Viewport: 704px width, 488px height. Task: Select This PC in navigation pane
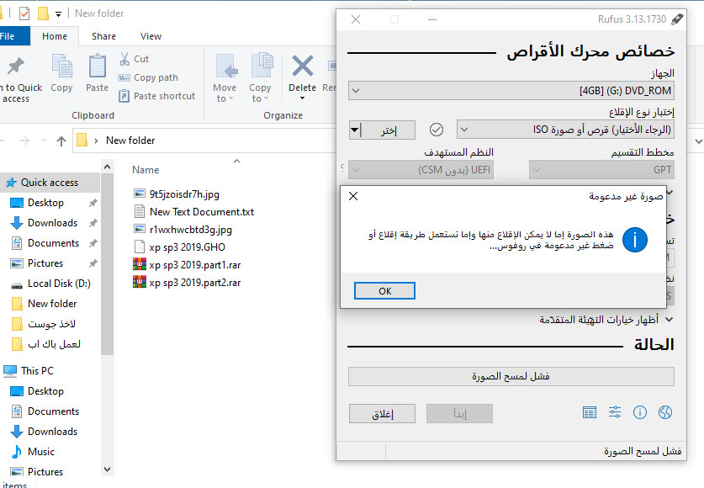[37, 371]
